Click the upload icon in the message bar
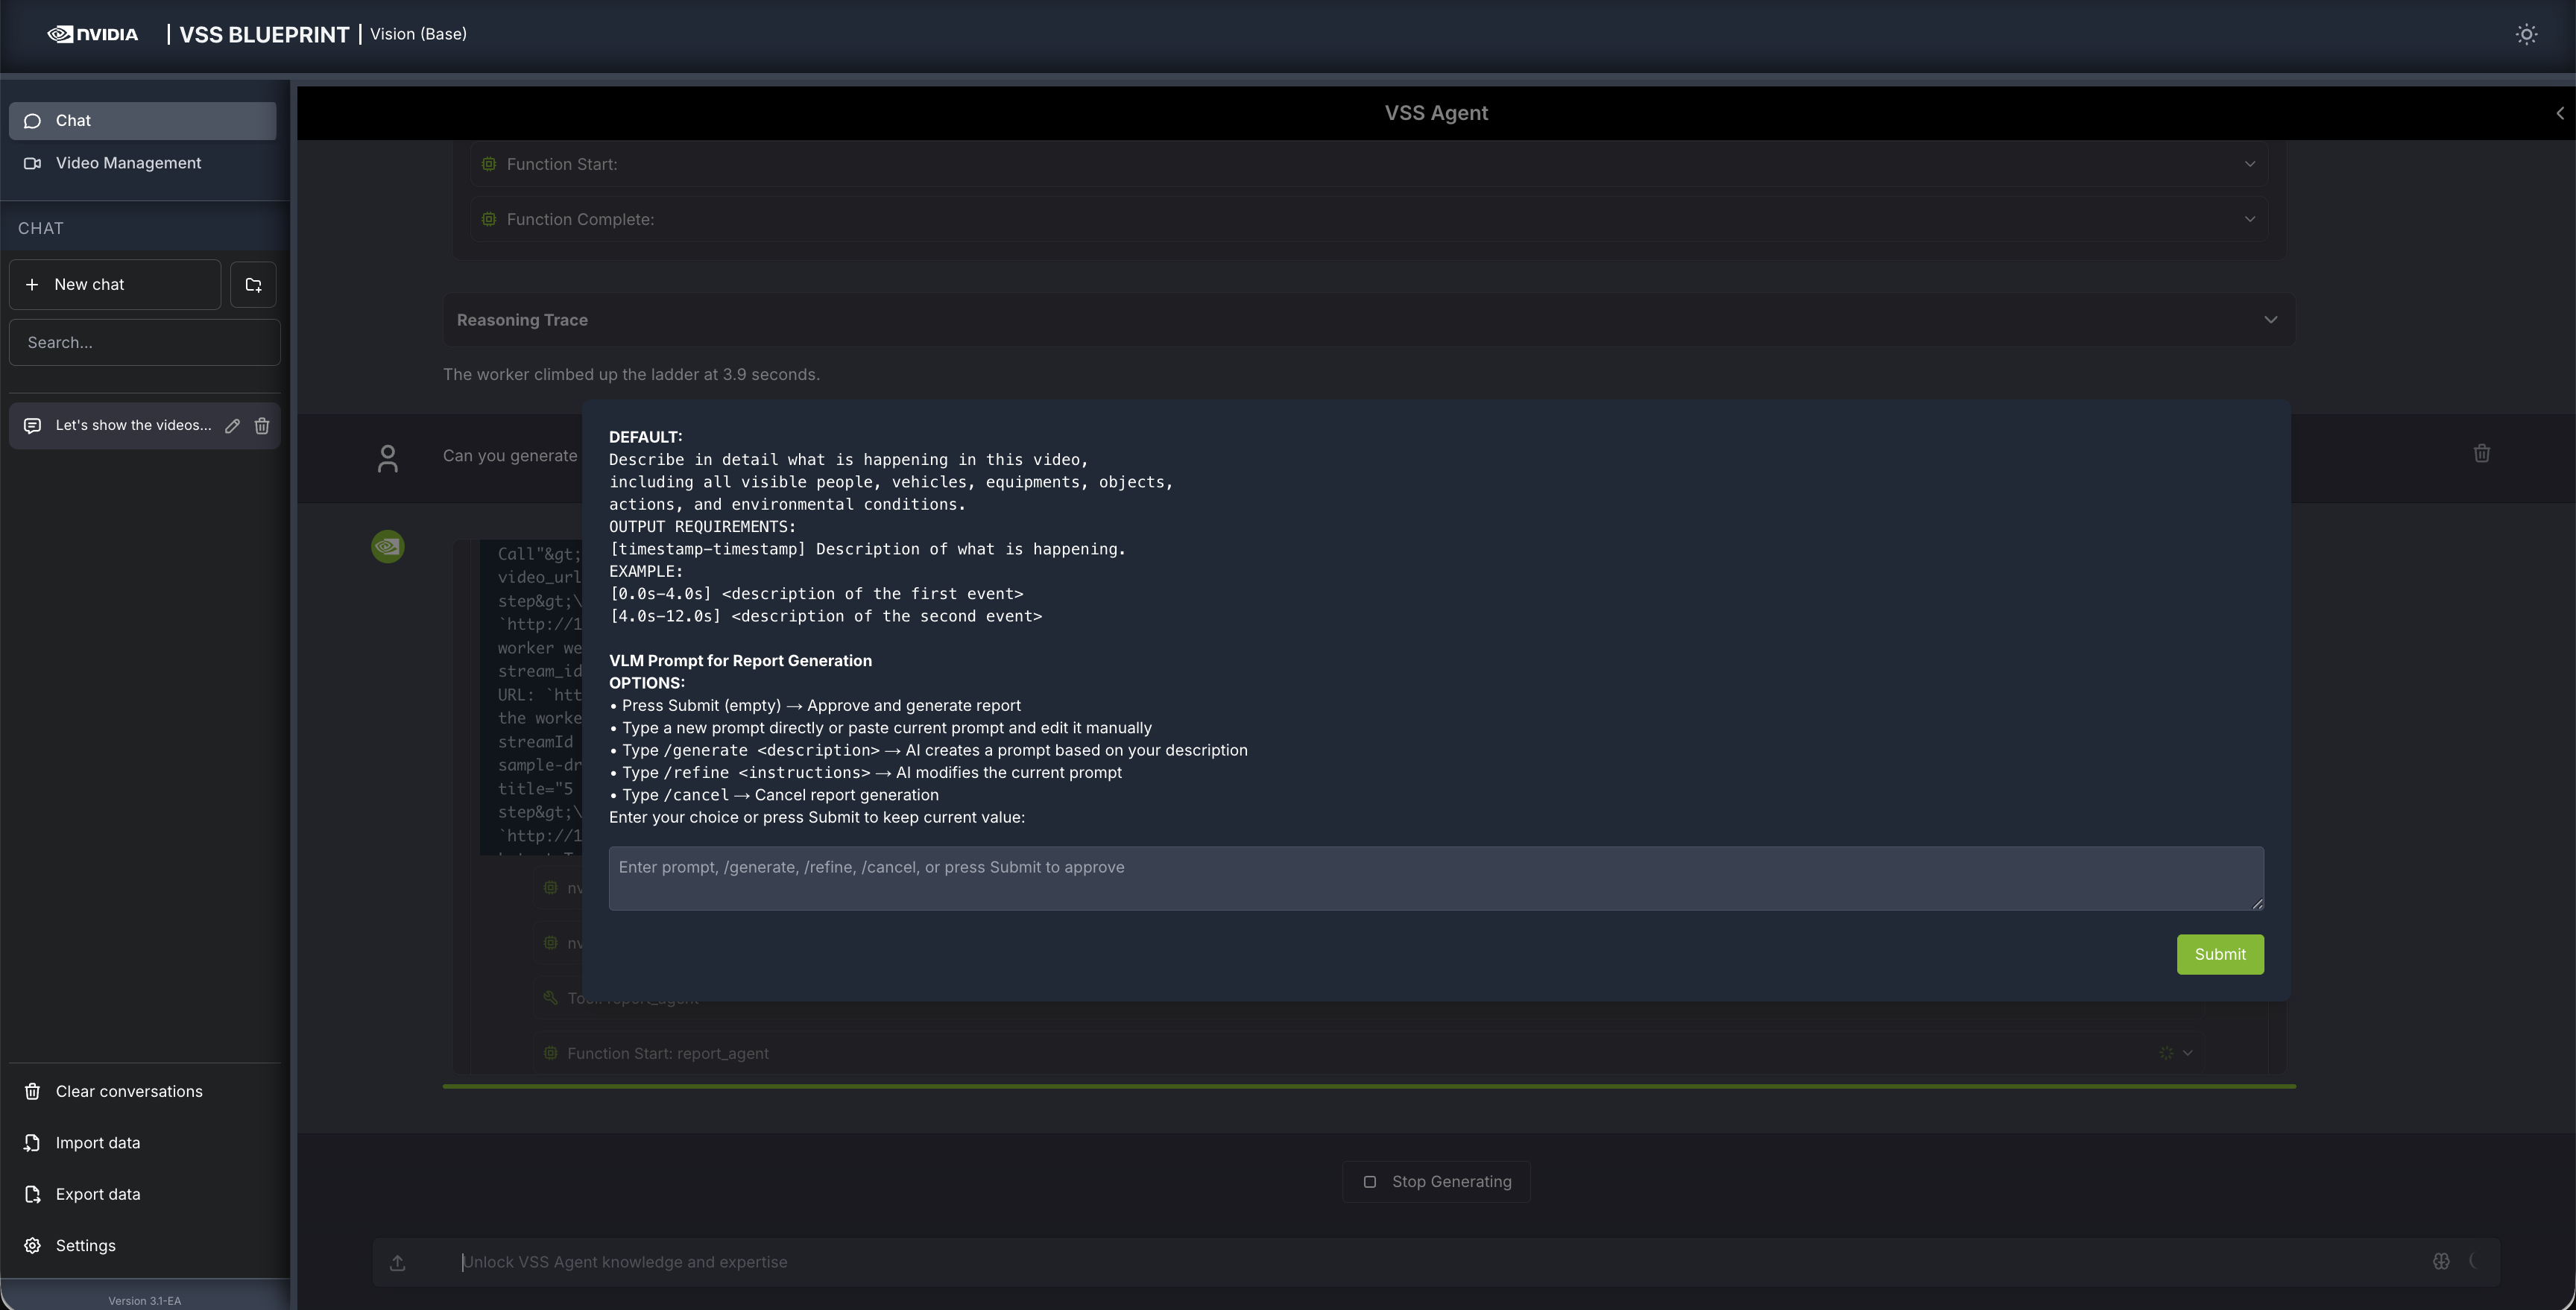The height and width of the screenshot is (1310, 2576). tap(398, 1262)
